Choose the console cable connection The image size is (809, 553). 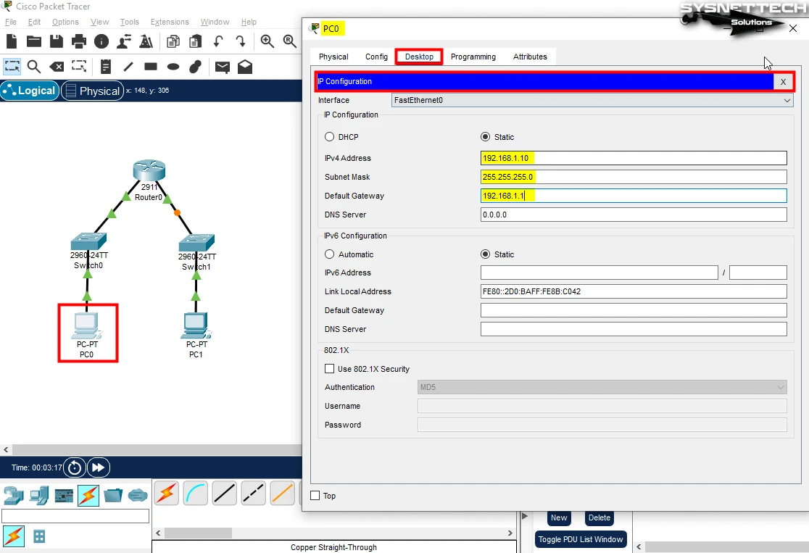(x=196, y=494)
